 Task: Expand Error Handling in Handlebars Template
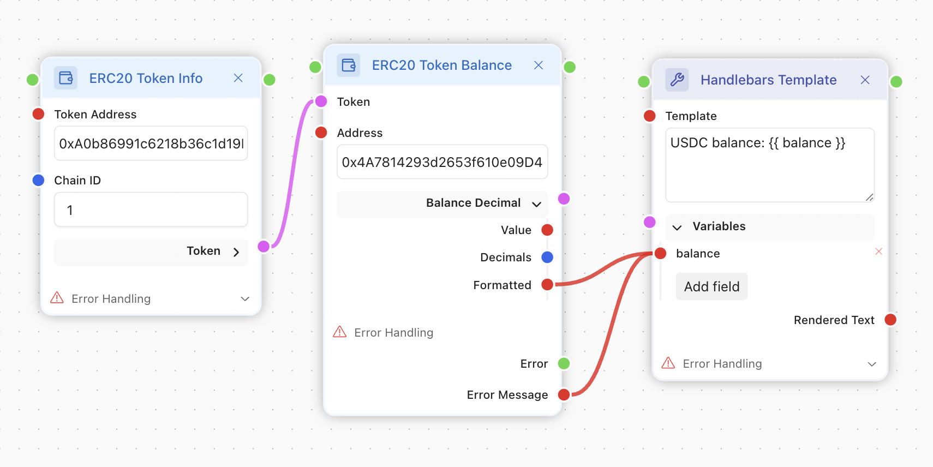pos(871,364)
